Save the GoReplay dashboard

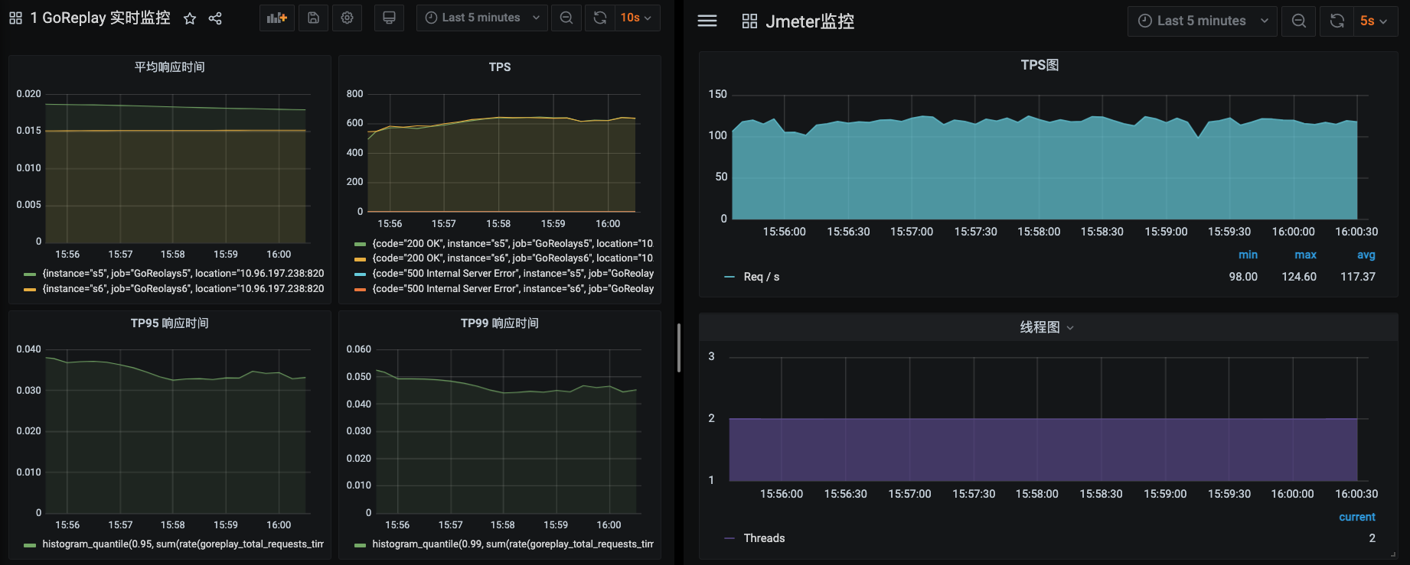click(313, 18)
